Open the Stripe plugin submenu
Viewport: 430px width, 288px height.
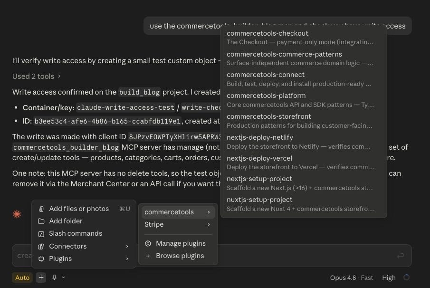coord(178,224)
